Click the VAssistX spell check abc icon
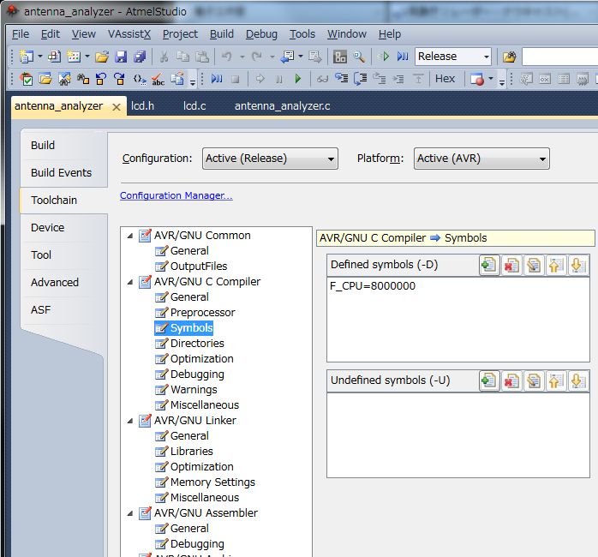 [x=158, y=79]
